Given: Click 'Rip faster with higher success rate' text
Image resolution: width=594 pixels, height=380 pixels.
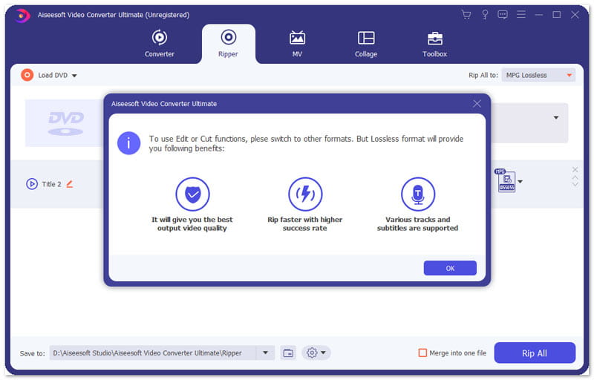Looking at the screenshot, I should [305, 223].
